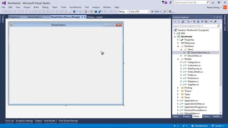Expand the ENV project node
Image resolution: width=228 pixels, height=128 pixels.
click(175, 33)
